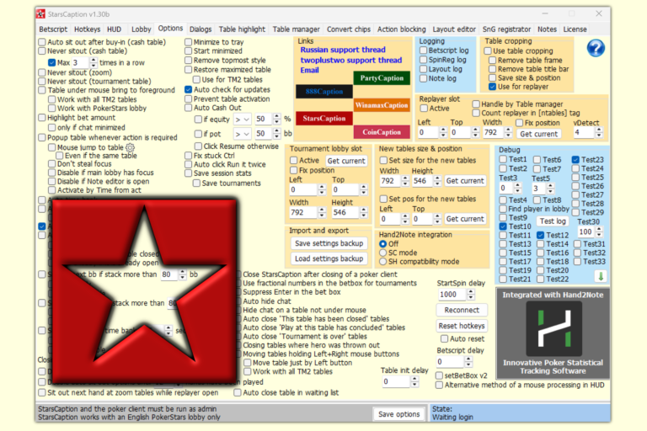Click the CoinCaption product button

tap(382, 132)
